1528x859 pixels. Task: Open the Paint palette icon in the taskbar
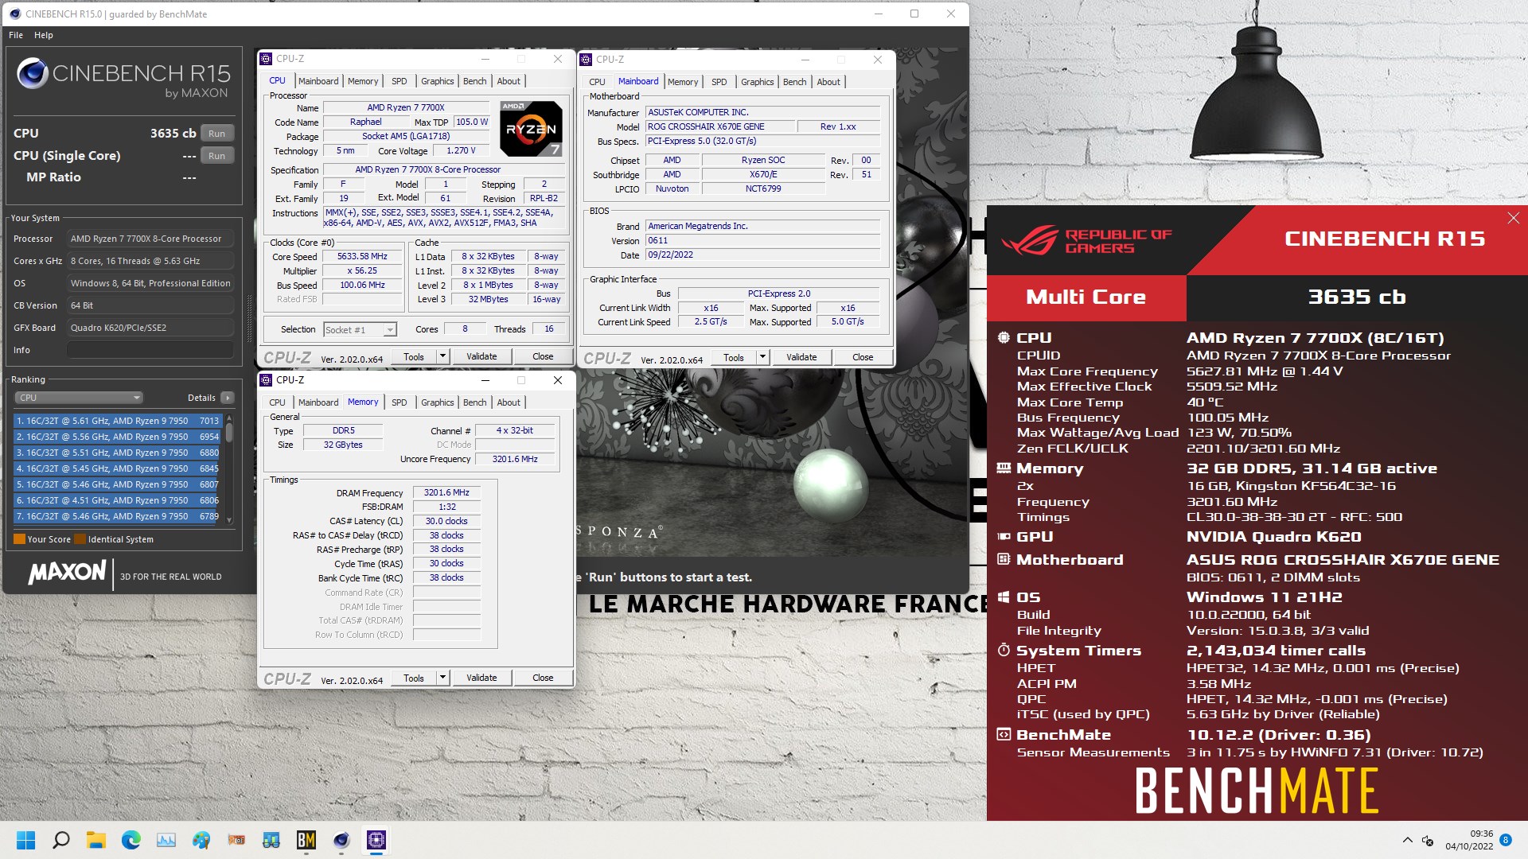tap(201, 840)
